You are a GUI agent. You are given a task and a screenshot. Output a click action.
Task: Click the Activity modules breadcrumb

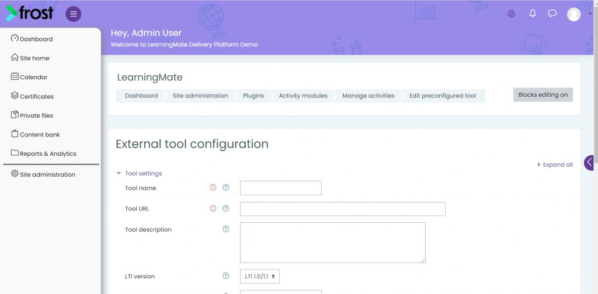coord(303,96)
